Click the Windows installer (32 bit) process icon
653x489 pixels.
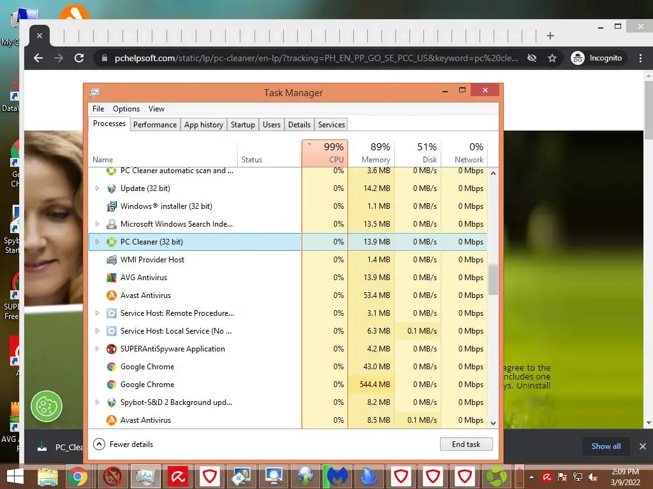[111, 206]
